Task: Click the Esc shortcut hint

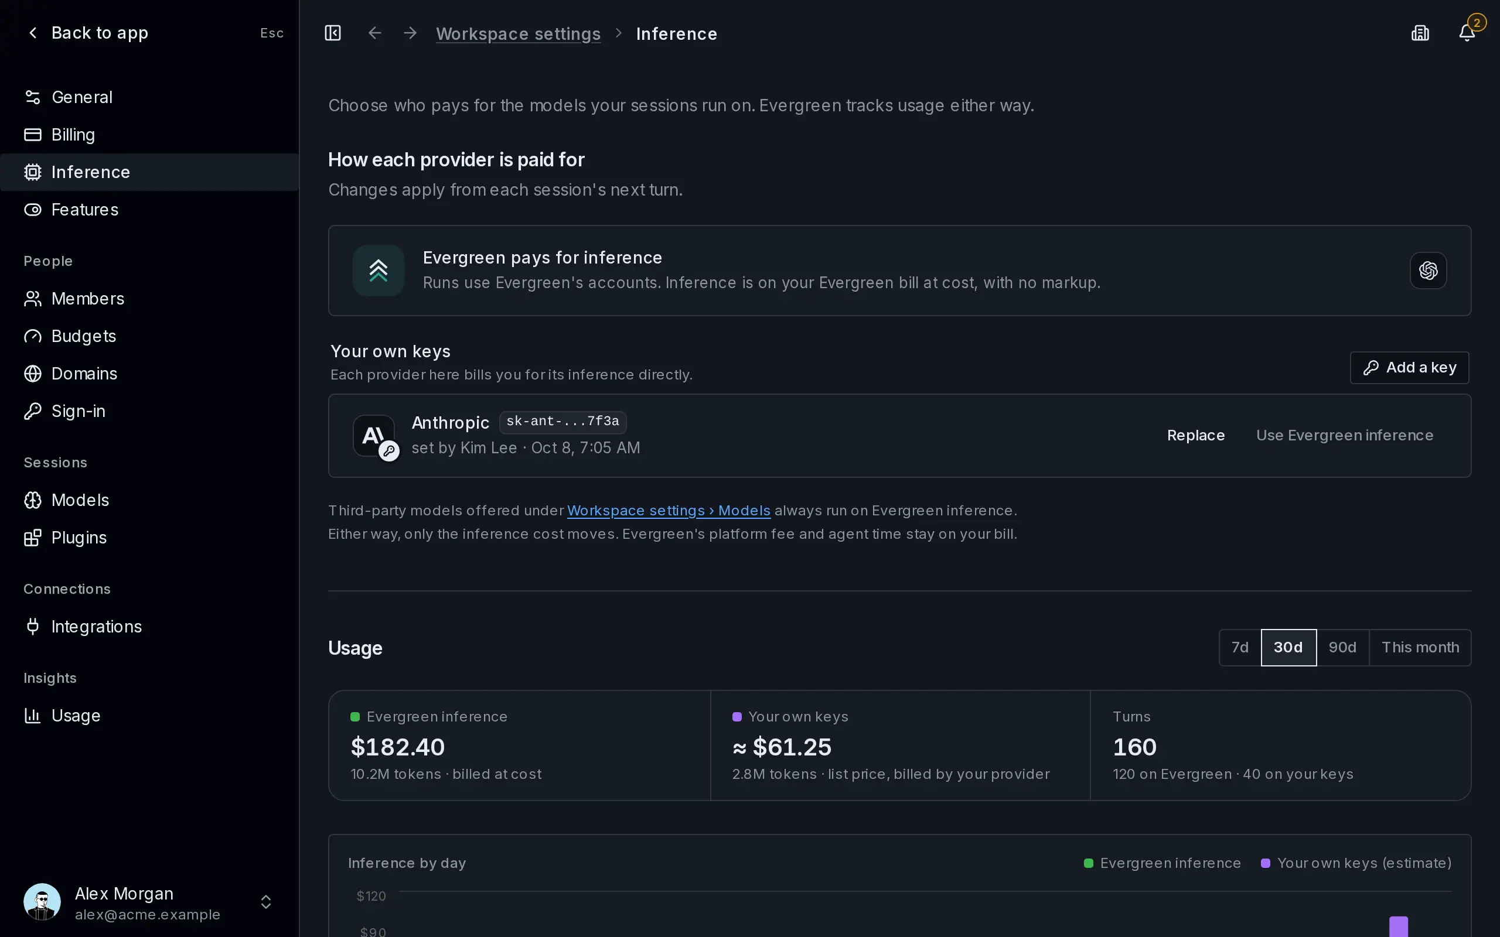Action: pyautogui.click(x=271, y=33)
